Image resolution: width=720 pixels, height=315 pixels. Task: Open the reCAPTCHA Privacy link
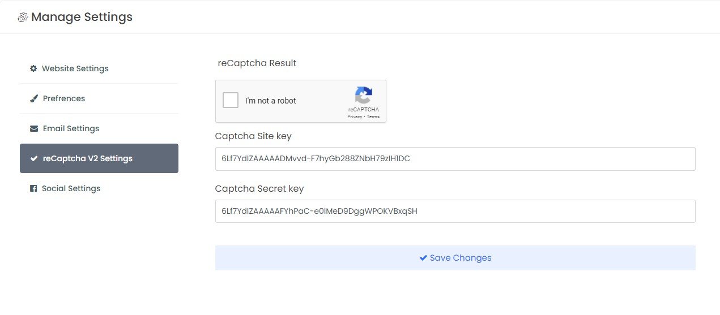click(355, 117)
